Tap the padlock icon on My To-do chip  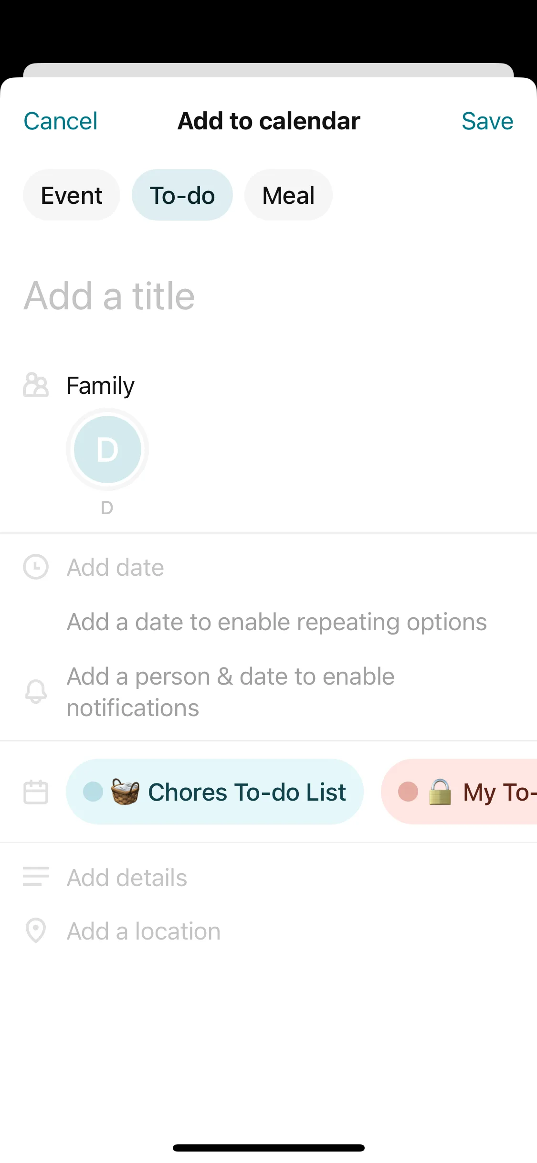point(440,792)
